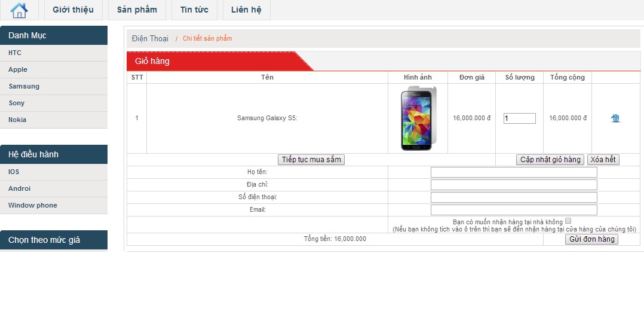The width and height of the screenshot is (644, 323).
Task: Tick the home delivery checkbox
Action: pos(569,221)
